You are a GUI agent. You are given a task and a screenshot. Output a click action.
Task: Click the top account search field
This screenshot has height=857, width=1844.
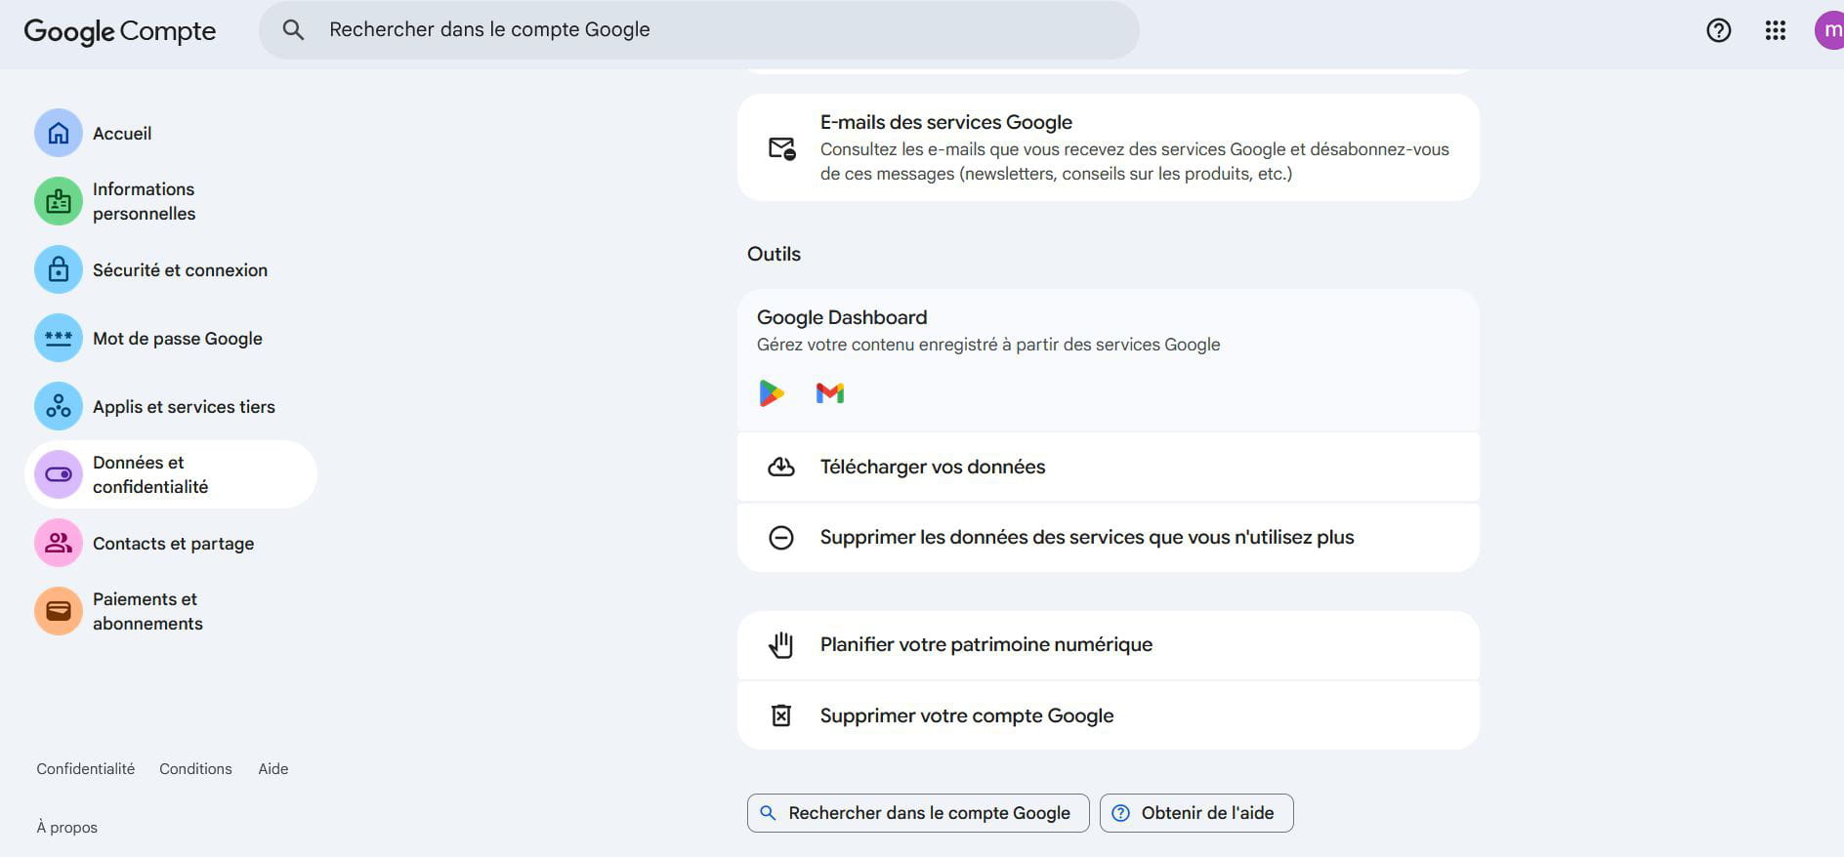pos(697,30)
